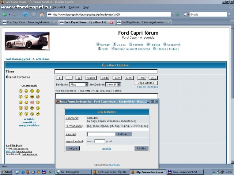Insert the cool sunglasses emoticon
The height and width of the screenshot is (175, 234).
click(x=32, y=97)
